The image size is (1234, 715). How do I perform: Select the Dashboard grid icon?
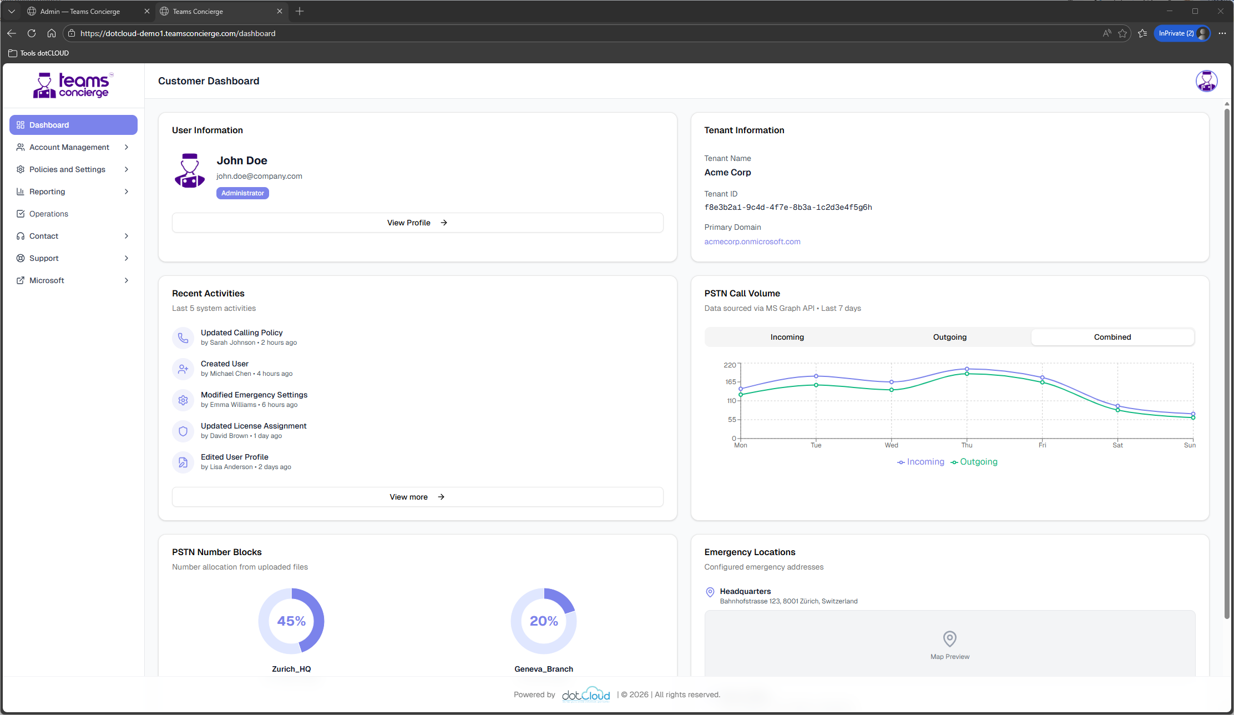[x=20, y=125]
